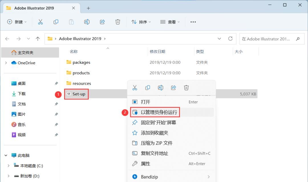
Task: Cut the selection using the toolbar scissors icon
Action: pyautogui.click(x=40, y=22)
